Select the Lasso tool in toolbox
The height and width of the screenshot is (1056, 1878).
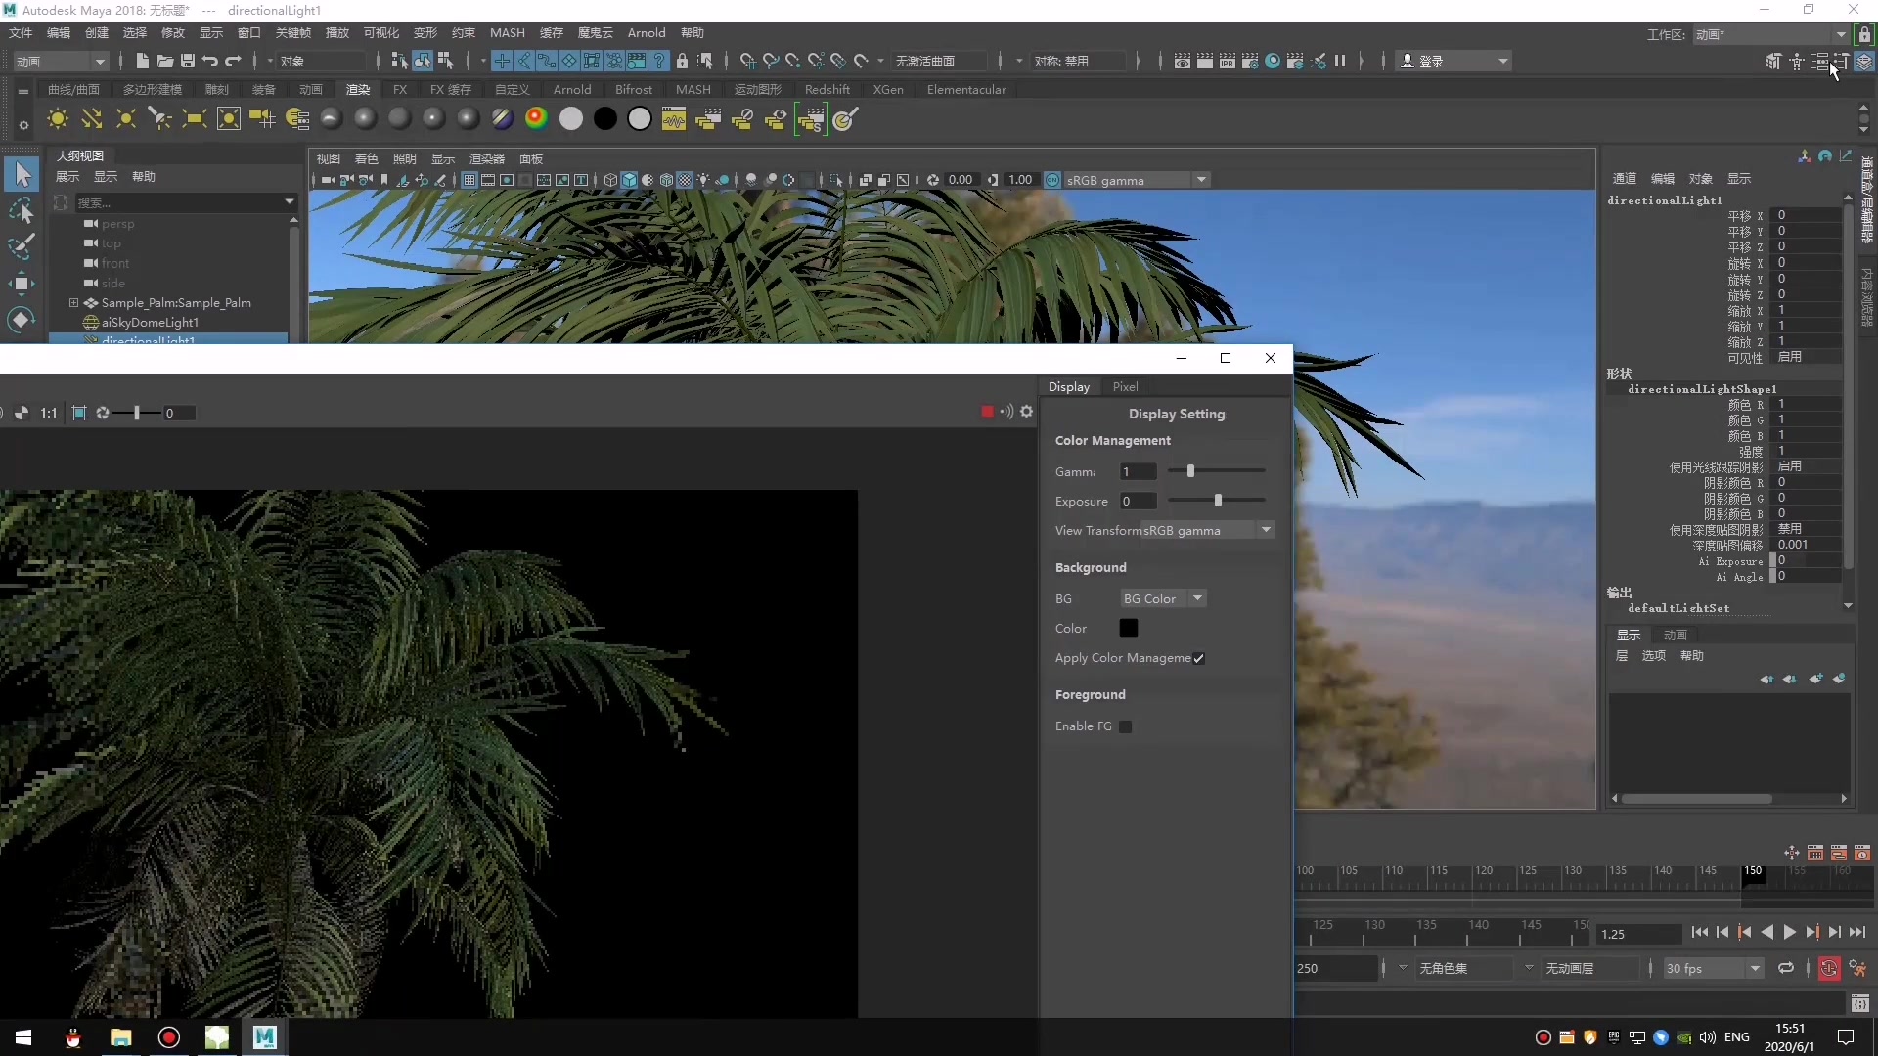pos(22,211)
